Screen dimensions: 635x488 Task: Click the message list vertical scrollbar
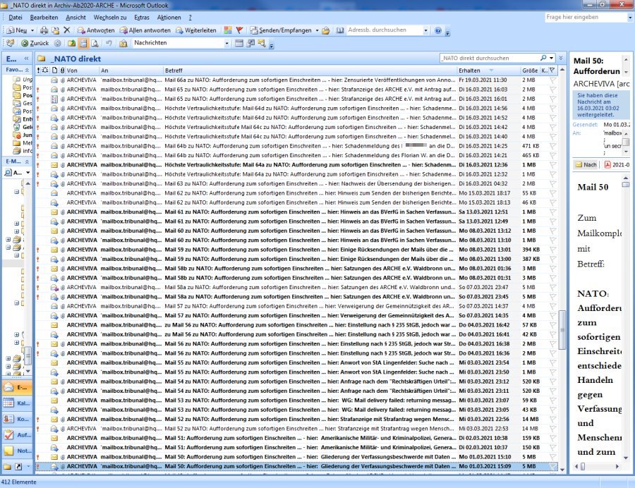562,330
